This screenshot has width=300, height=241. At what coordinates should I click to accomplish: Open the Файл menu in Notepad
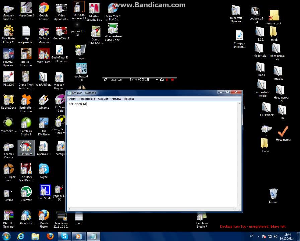pyautogui.click(x=72, y=99)
